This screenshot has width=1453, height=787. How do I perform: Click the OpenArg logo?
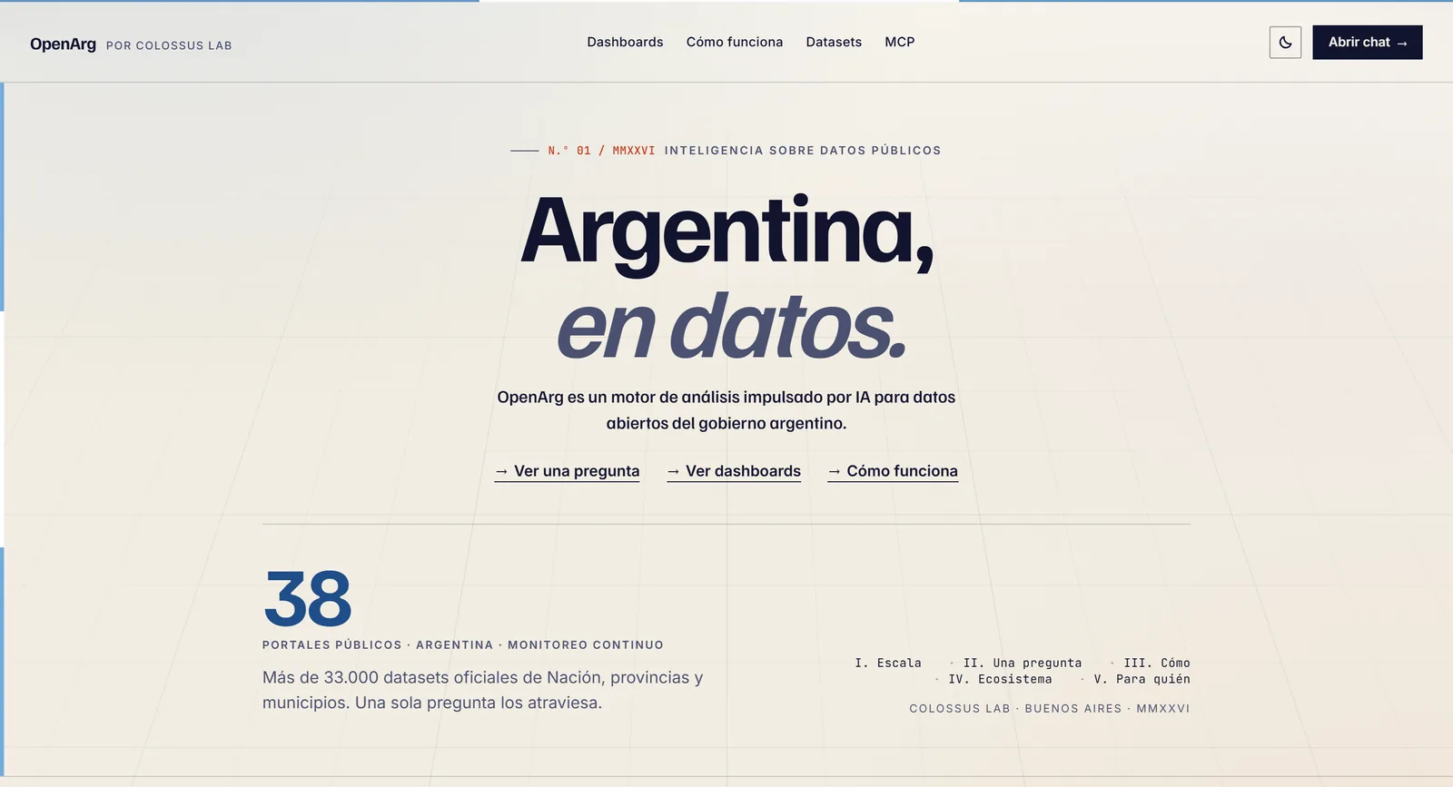coord(63,44)
